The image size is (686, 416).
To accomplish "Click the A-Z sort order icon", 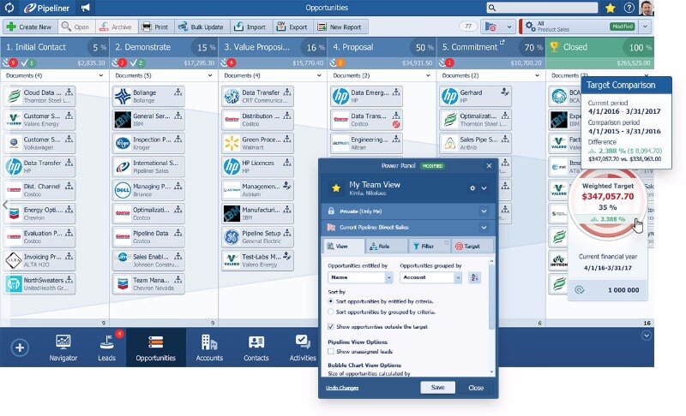I will click(474, 277).
